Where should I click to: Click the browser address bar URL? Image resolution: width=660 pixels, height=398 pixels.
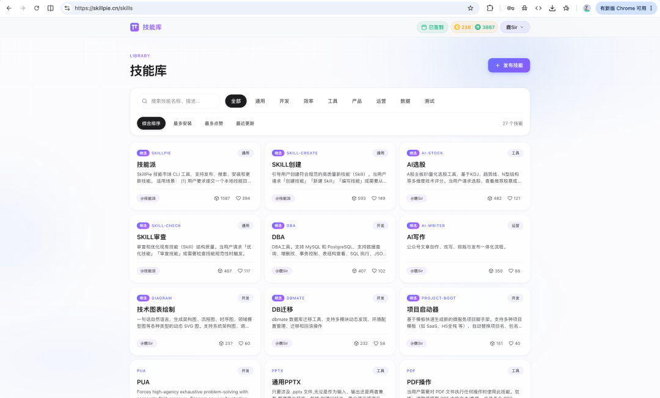point(103,8)
